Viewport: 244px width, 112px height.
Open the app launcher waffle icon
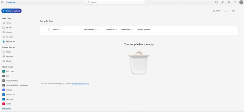pos(2,2)
